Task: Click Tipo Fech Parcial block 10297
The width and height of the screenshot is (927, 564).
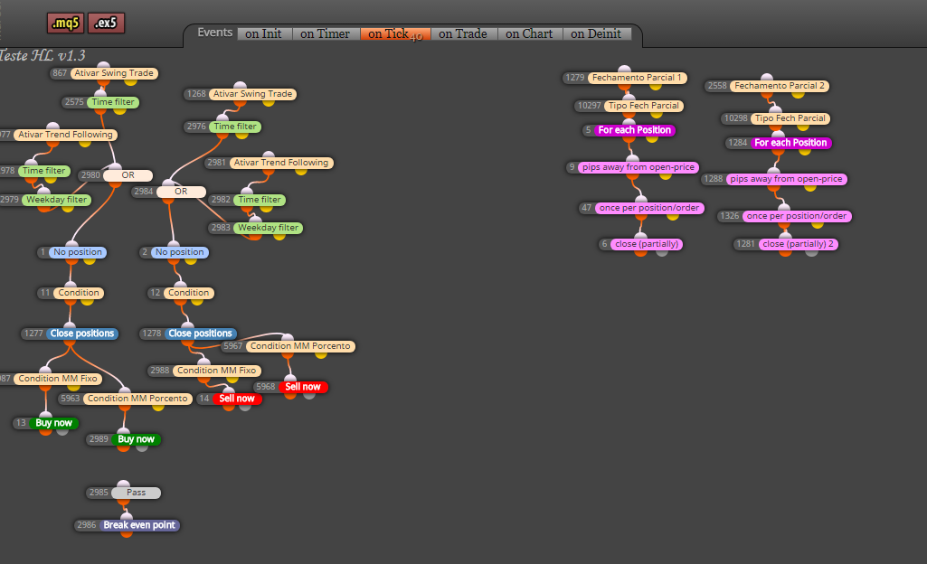Action: 643,106
